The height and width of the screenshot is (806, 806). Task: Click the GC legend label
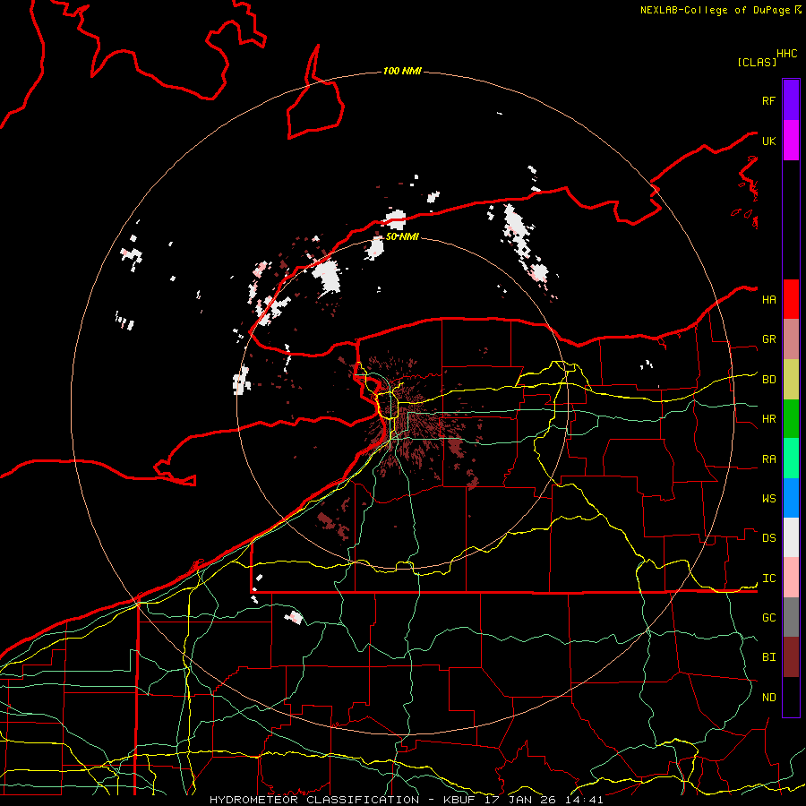tap(768, 618)
